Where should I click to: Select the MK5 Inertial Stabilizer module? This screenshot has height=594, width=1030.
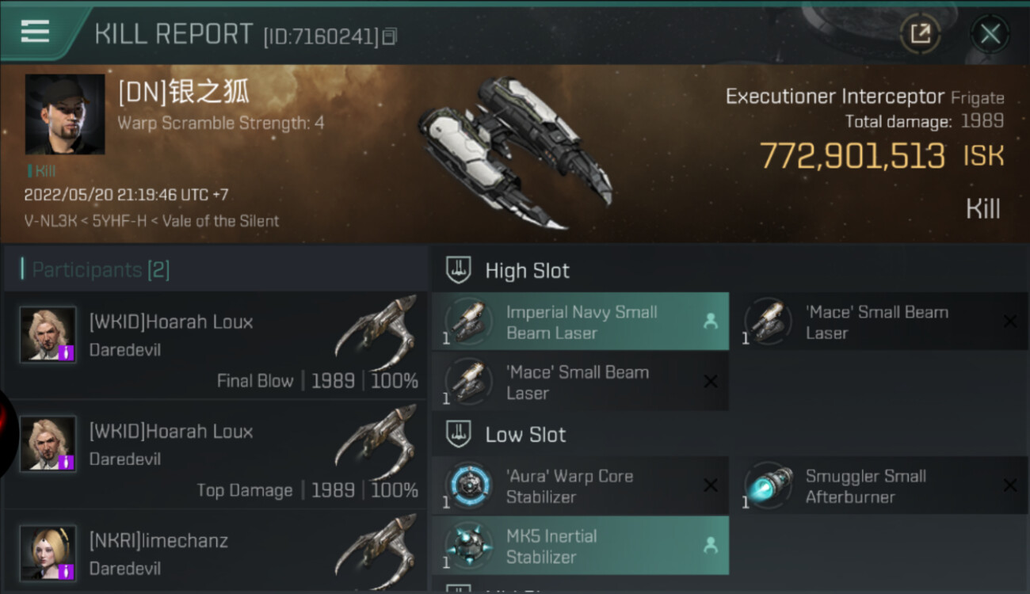(x=580, y=546)
